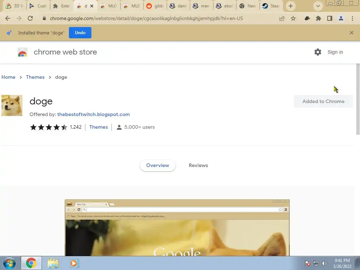
Task: Click the browser forward arrow
Action: point(19,18)
